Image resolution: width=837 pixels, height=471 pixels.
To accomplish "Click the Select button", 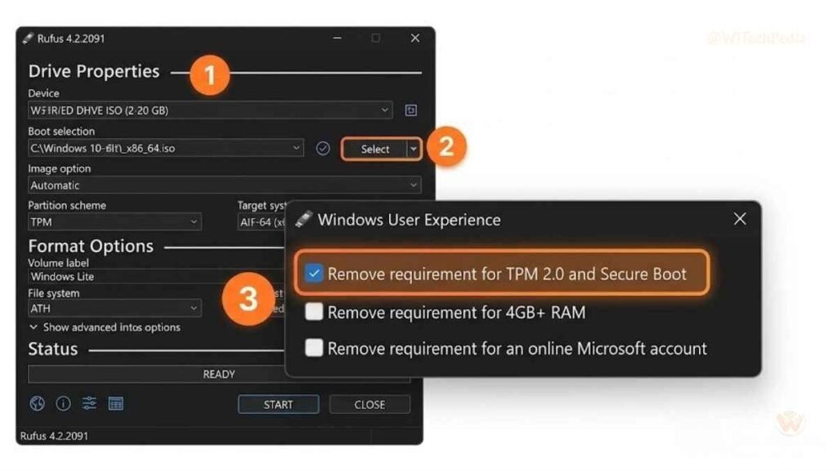I will click(374, 149).
